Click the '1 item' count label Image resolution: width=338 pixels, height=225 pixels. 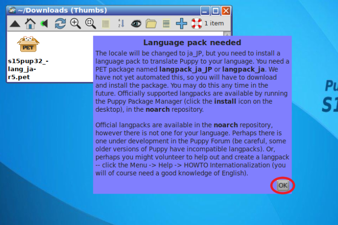tap(214, 24)
